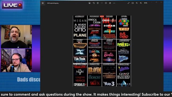Click the RENFIELD title in April
Viewport: 172px width, 97px height.
click(x=124, y=29)
